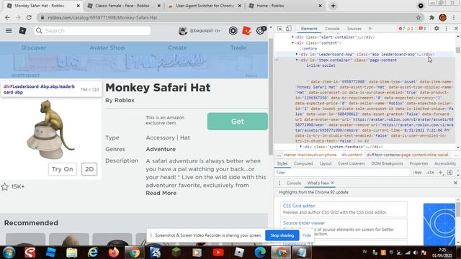Expand the alert-container div node

point(292,37)
